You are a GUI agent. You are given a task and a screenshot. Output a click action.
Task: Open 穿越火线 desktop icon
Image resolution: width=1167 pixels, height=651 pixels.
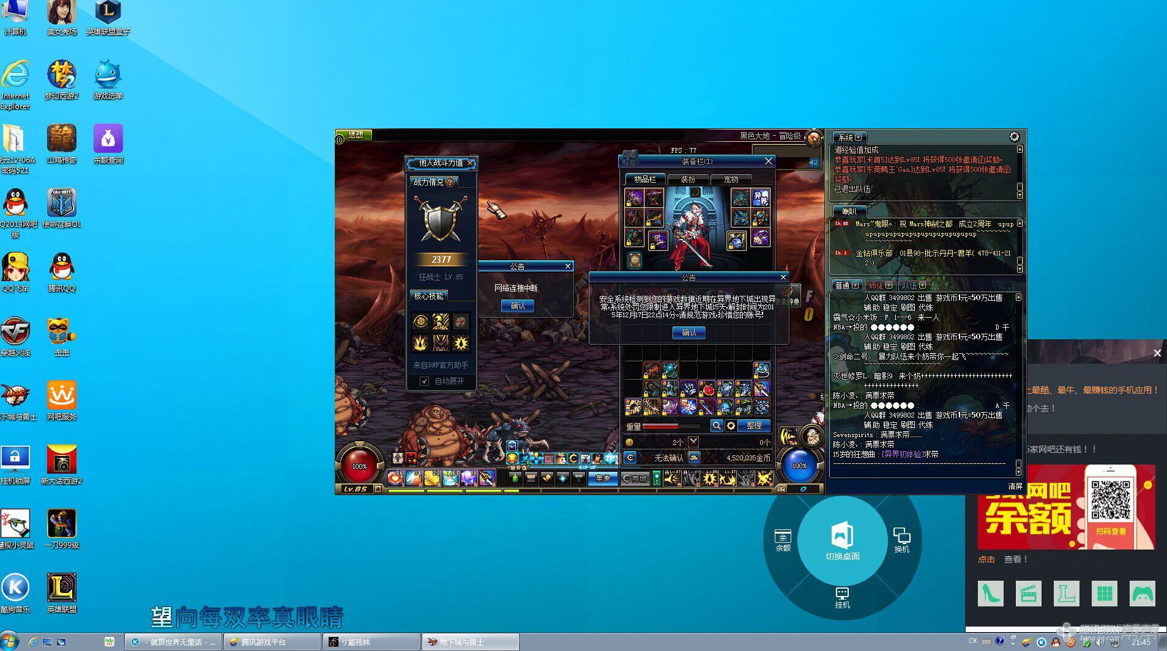pos(15,337)
